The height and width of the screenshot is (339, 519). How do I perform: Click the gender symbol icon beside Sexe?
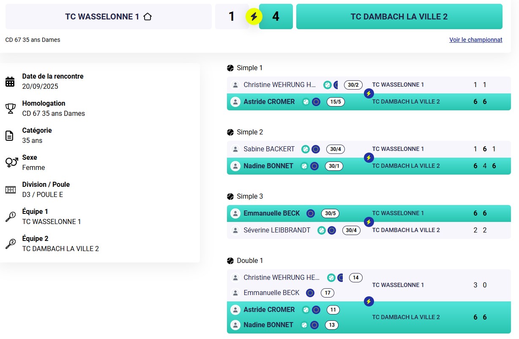click(11, 162)
